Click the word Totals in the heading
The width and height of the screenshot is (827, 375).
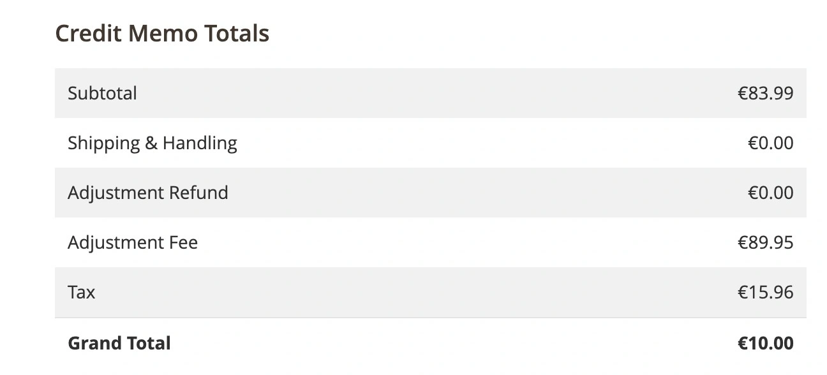coord(236,33)
